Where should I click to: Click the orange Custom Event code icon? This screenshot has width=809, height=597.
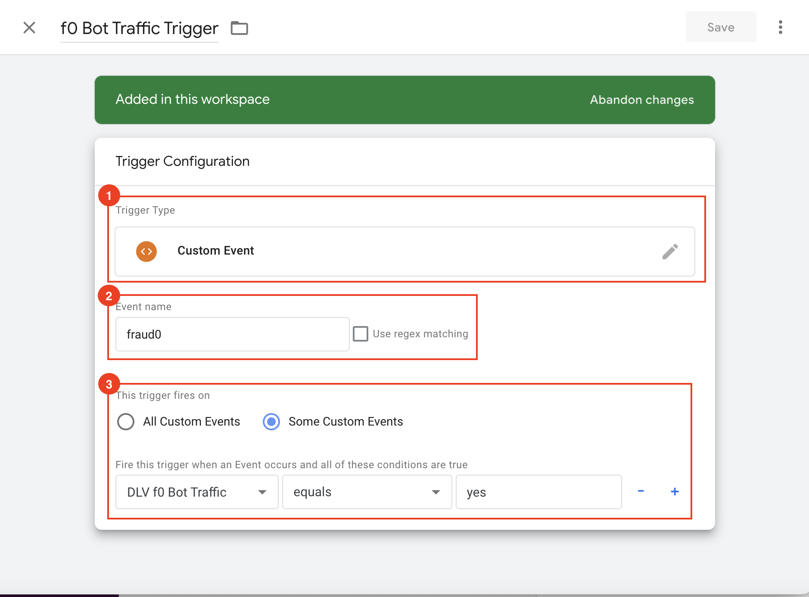pyautogui.click(x=146, y=251)
